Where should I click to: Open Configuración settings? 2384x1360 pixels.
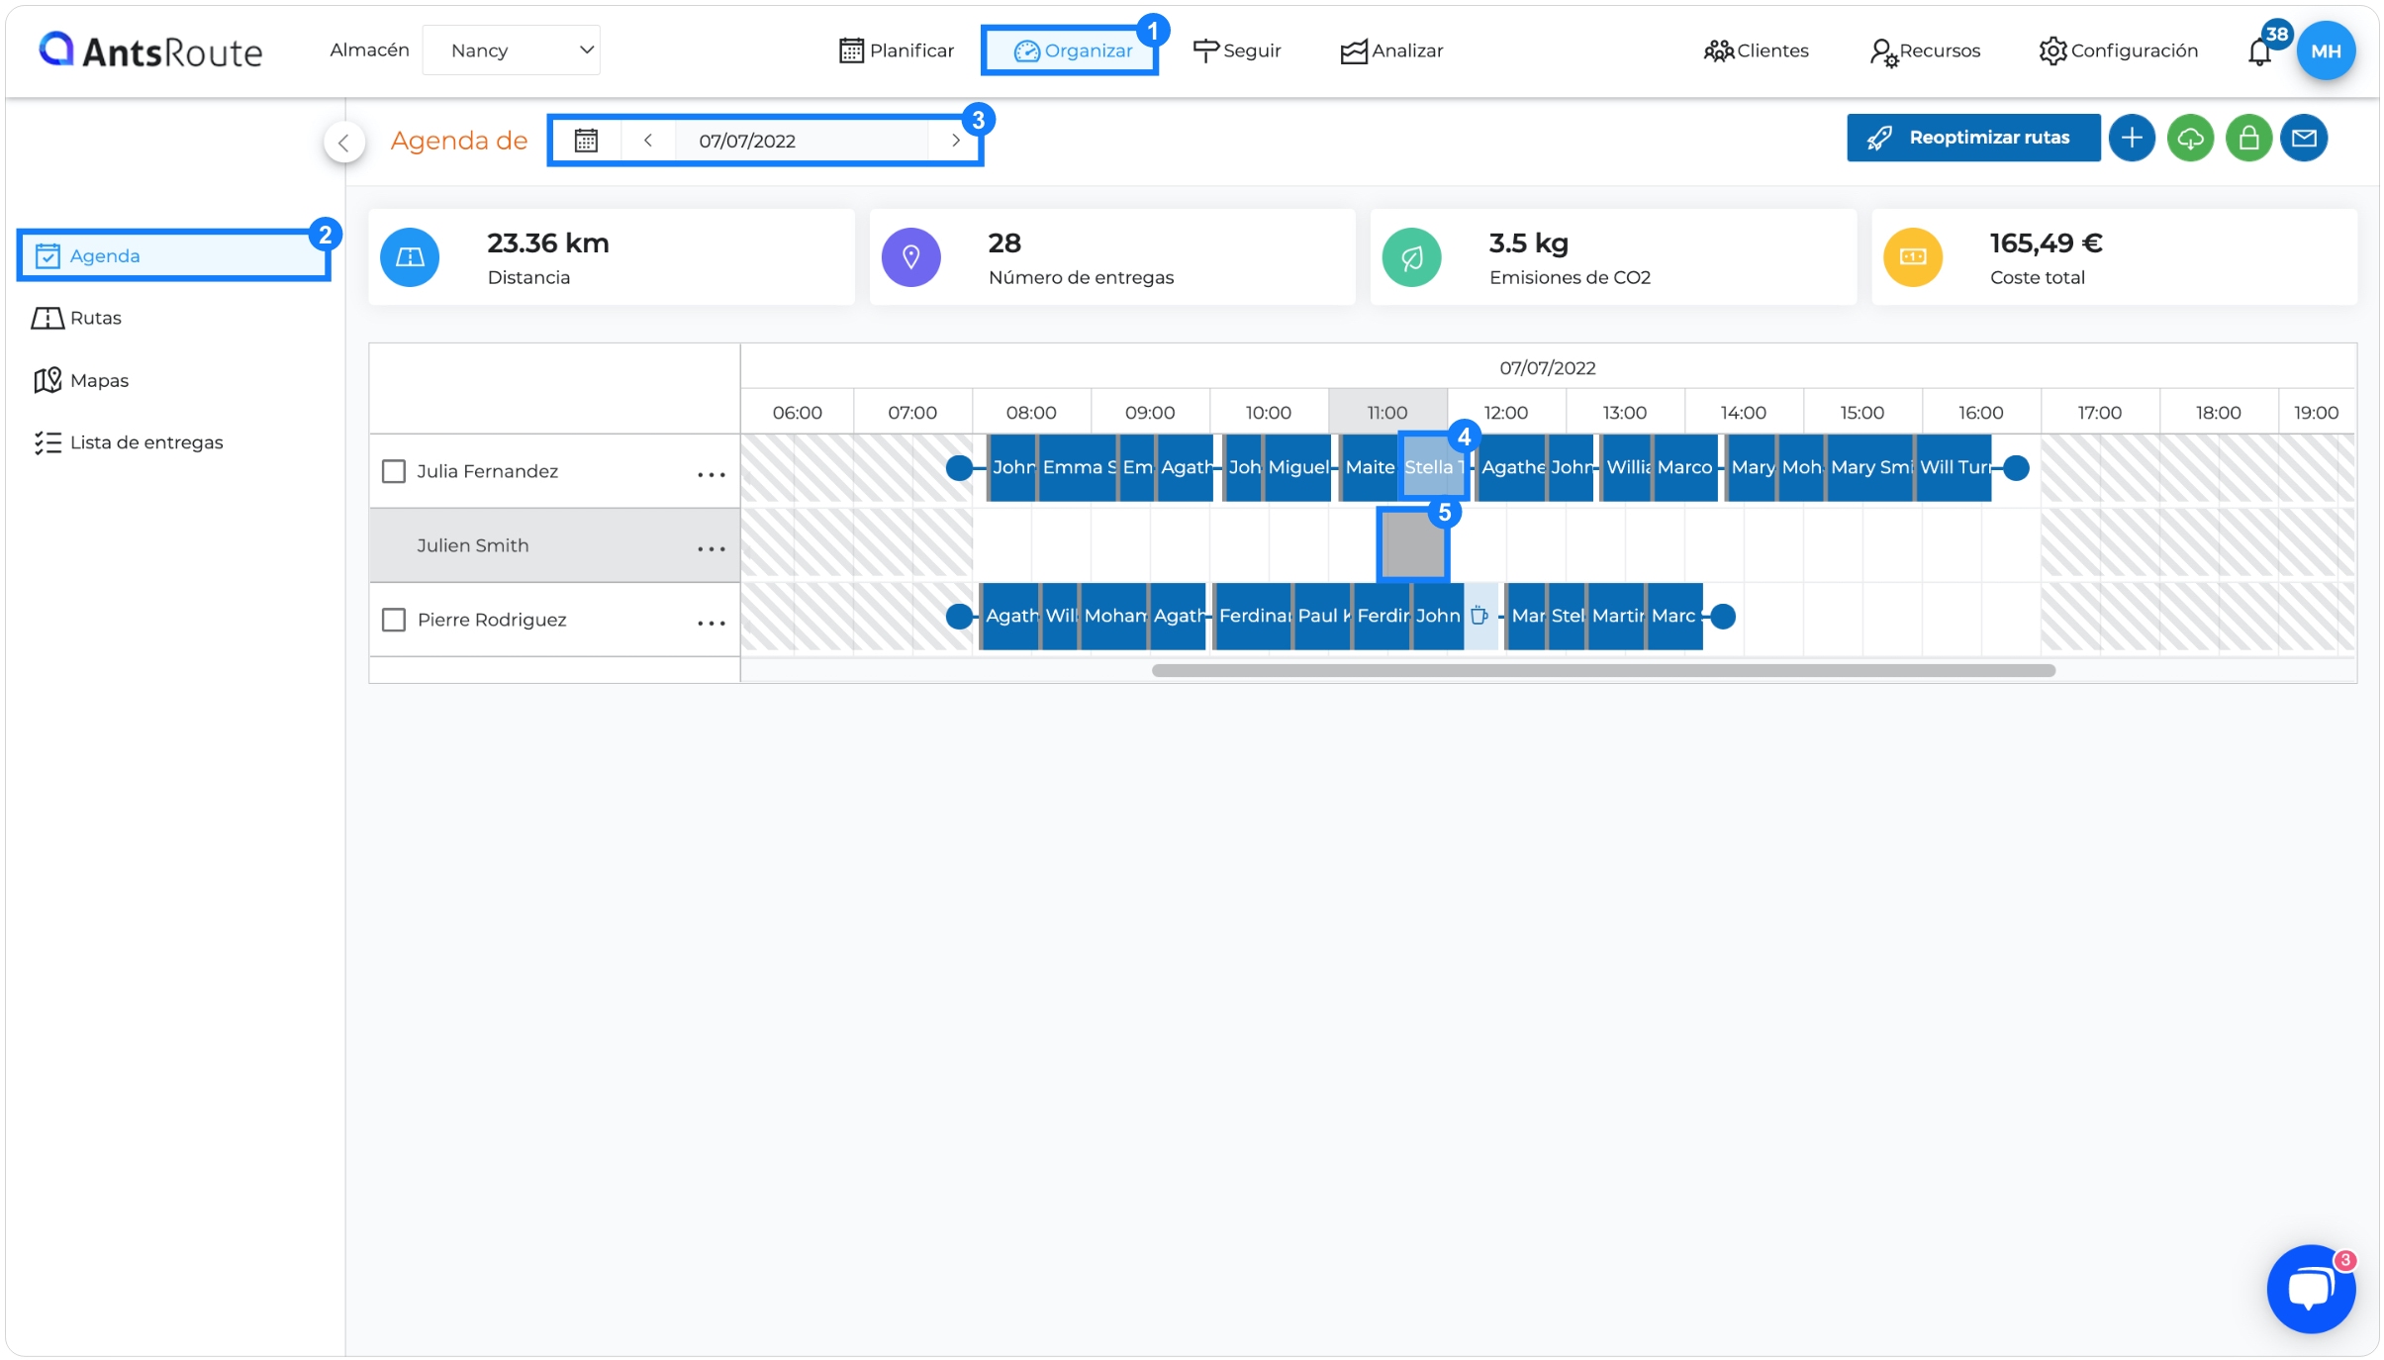tap(2118, 50)
